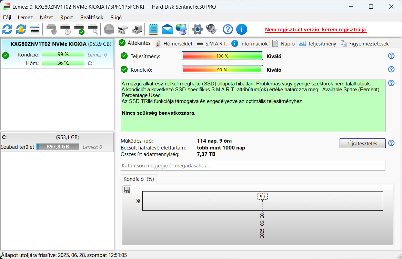Click disk with clock toolbar icon
This screenshot has width=402, height=259.
coord(66,30)
